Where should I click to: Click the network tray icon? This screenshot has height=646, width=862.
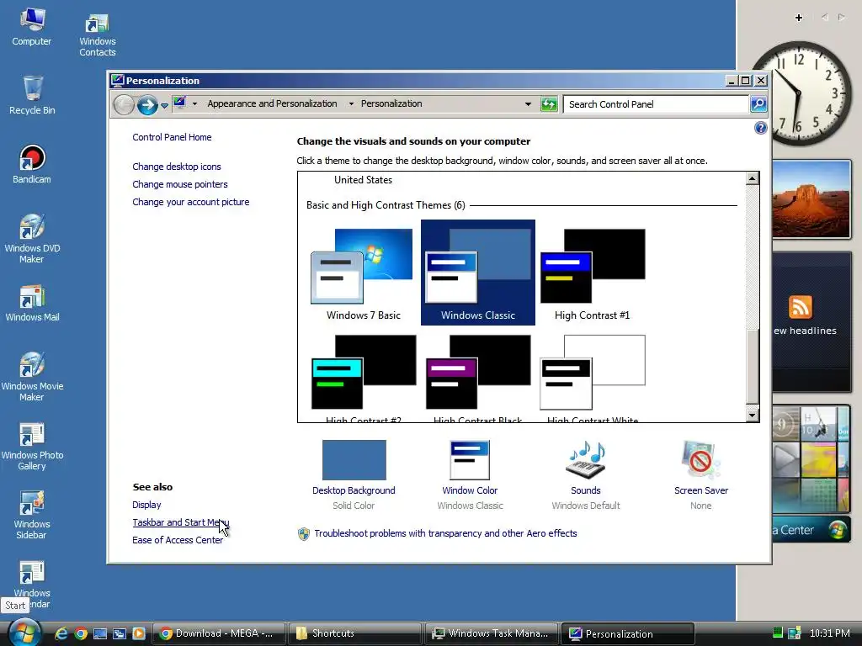[x=795, y=633]
